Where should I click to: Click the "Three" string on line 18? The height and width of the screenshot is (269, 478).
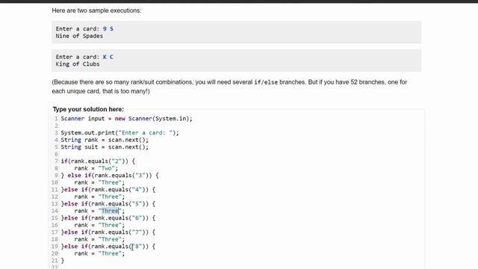[110, 239]
